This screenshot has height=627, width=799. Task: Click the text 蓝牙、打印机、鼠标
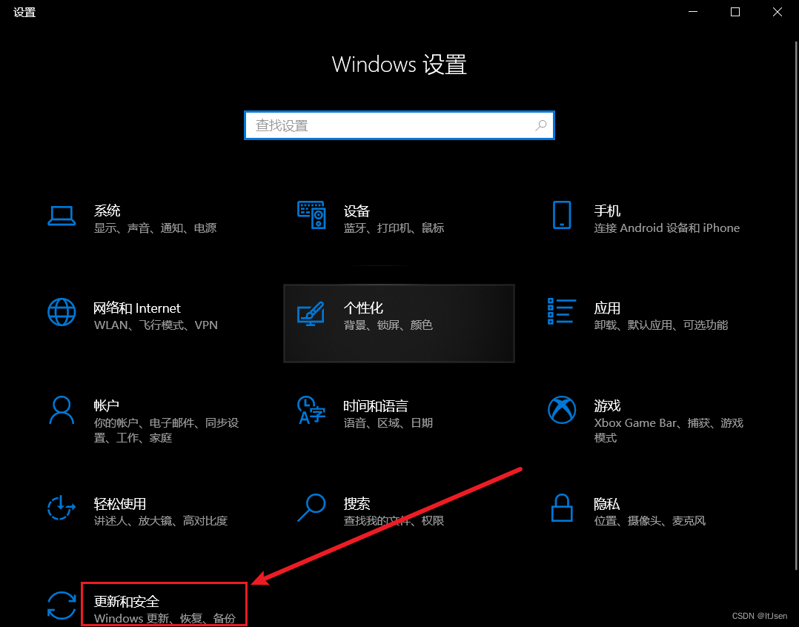tap(394, 228)
